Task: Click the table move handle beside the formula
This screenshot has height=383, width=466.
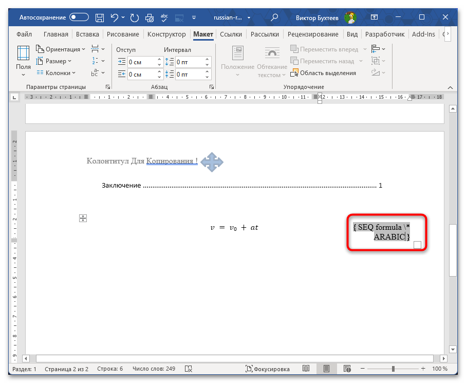Action: click(x=83, y=218)
